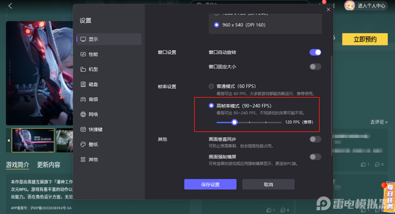
Task: Click the FPS slider handle
Action: pyautogui.click(x=234, y=122)
